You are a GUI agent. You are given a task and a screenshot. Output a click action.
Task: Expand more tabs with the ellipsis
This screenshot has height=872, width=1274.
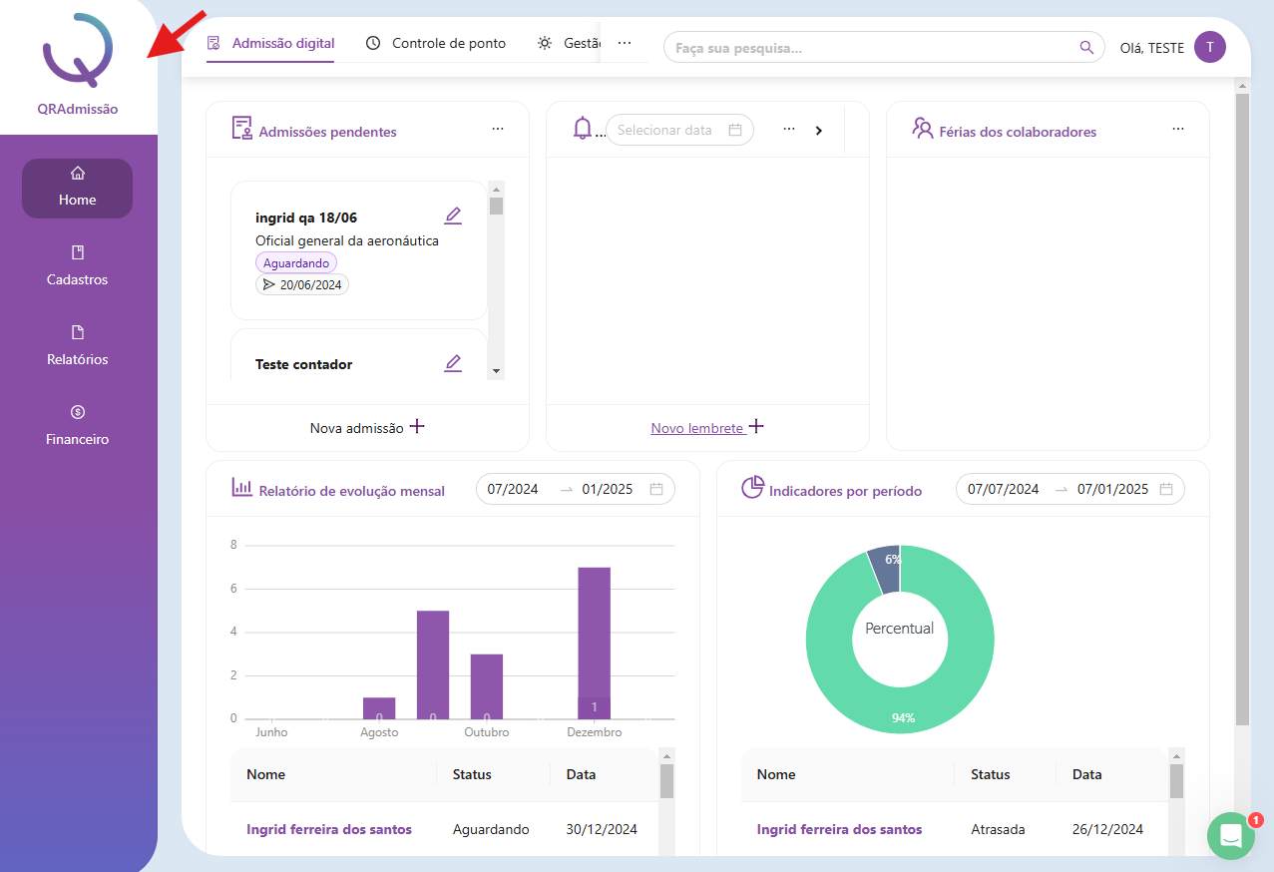pos(625,44)
